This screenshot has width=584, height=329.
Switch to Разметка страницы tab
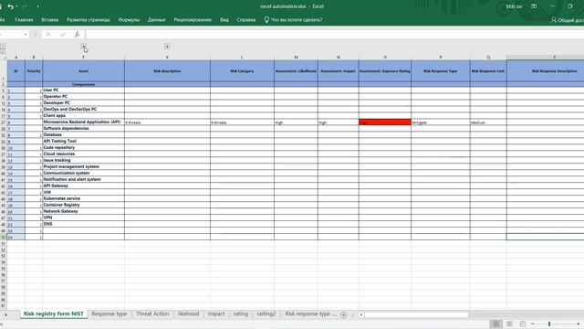coord(89,20)
